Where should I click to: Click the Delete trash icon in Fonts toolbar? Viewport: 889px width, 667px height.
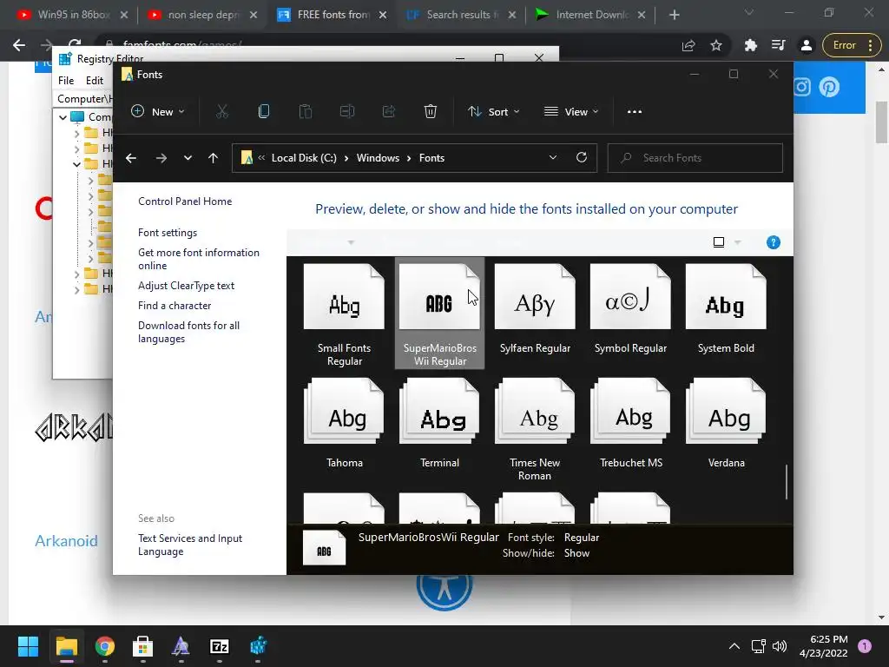(431, 112)
